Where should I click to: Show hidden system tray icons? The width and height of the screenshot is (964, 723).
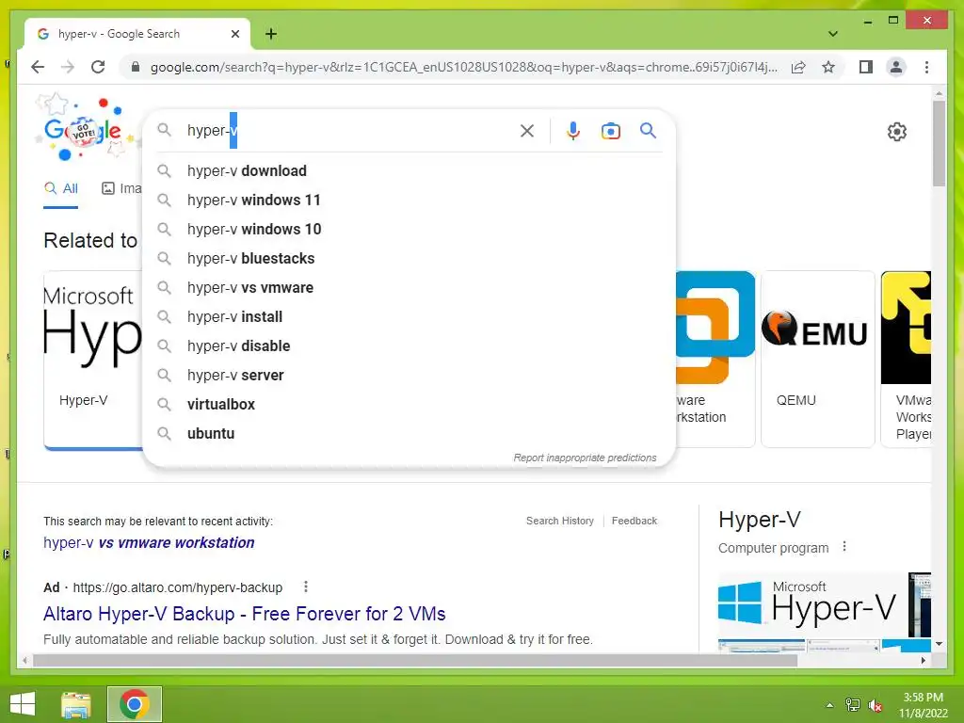click(829, 705)
